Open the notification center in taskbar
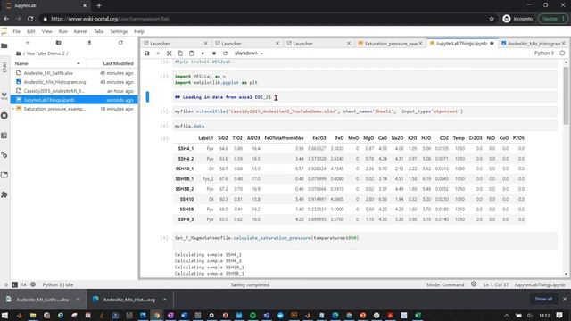 [x=559, y=315]
